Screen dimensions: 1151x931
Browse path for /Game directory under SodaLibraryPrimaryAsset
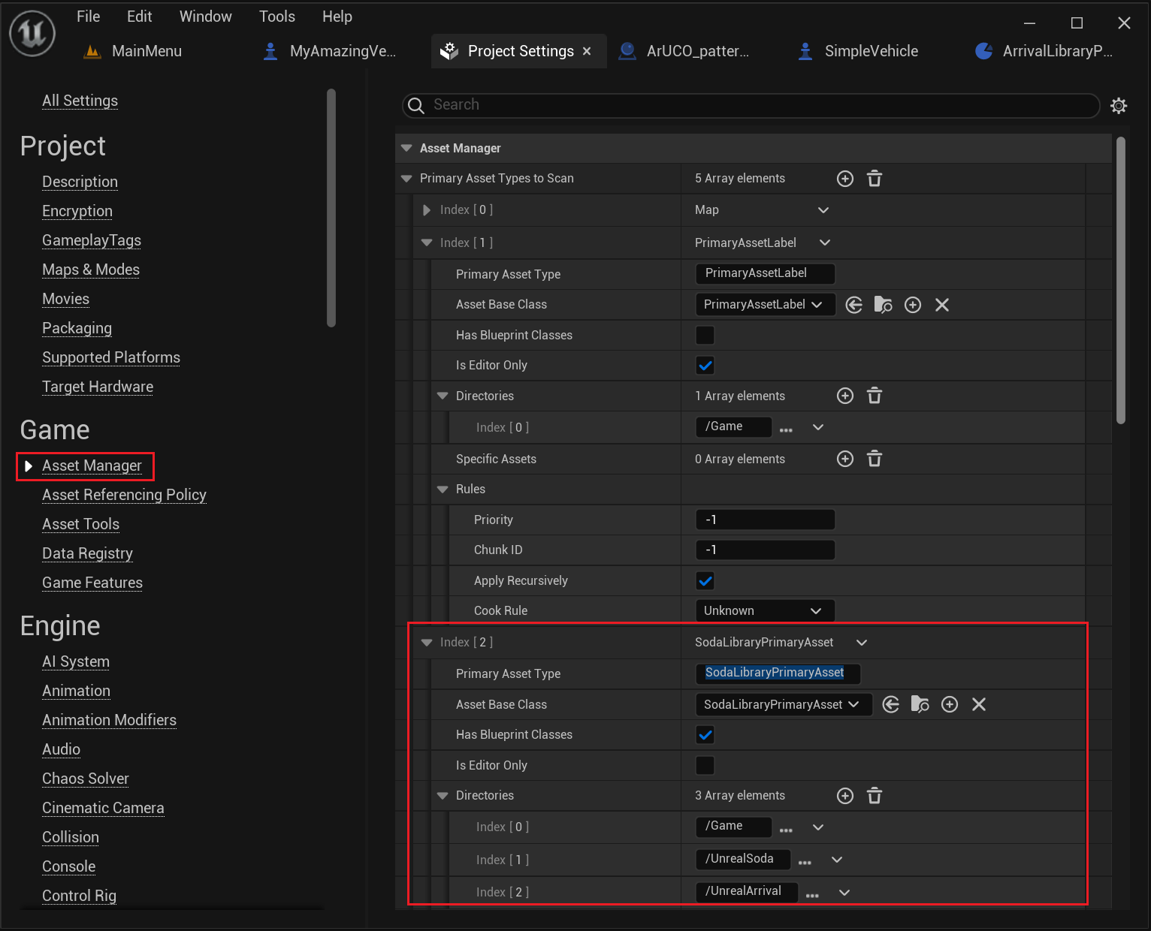point(786,830)
